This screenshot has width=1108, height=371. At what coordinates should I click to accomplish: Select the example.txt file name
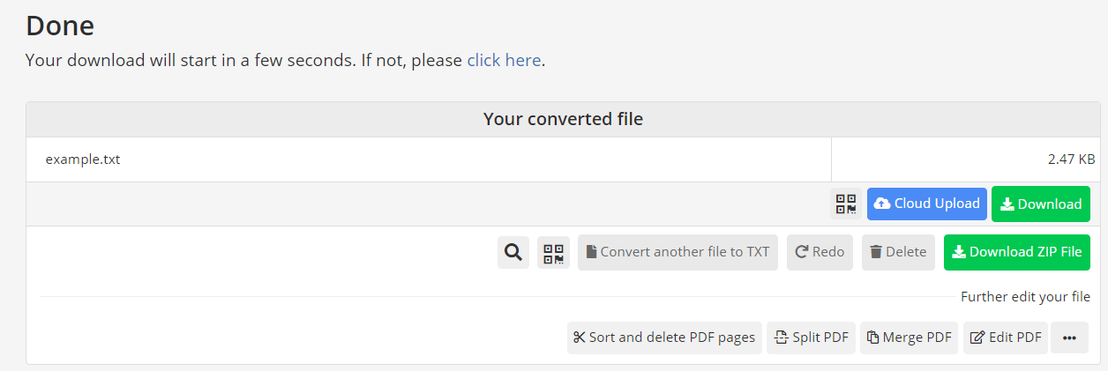(x=83, y=160)
